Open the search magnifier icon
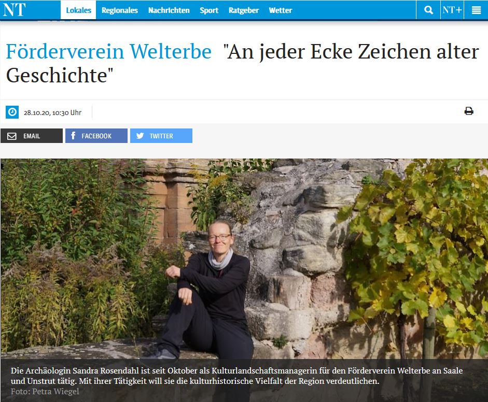 pos(428,10)
